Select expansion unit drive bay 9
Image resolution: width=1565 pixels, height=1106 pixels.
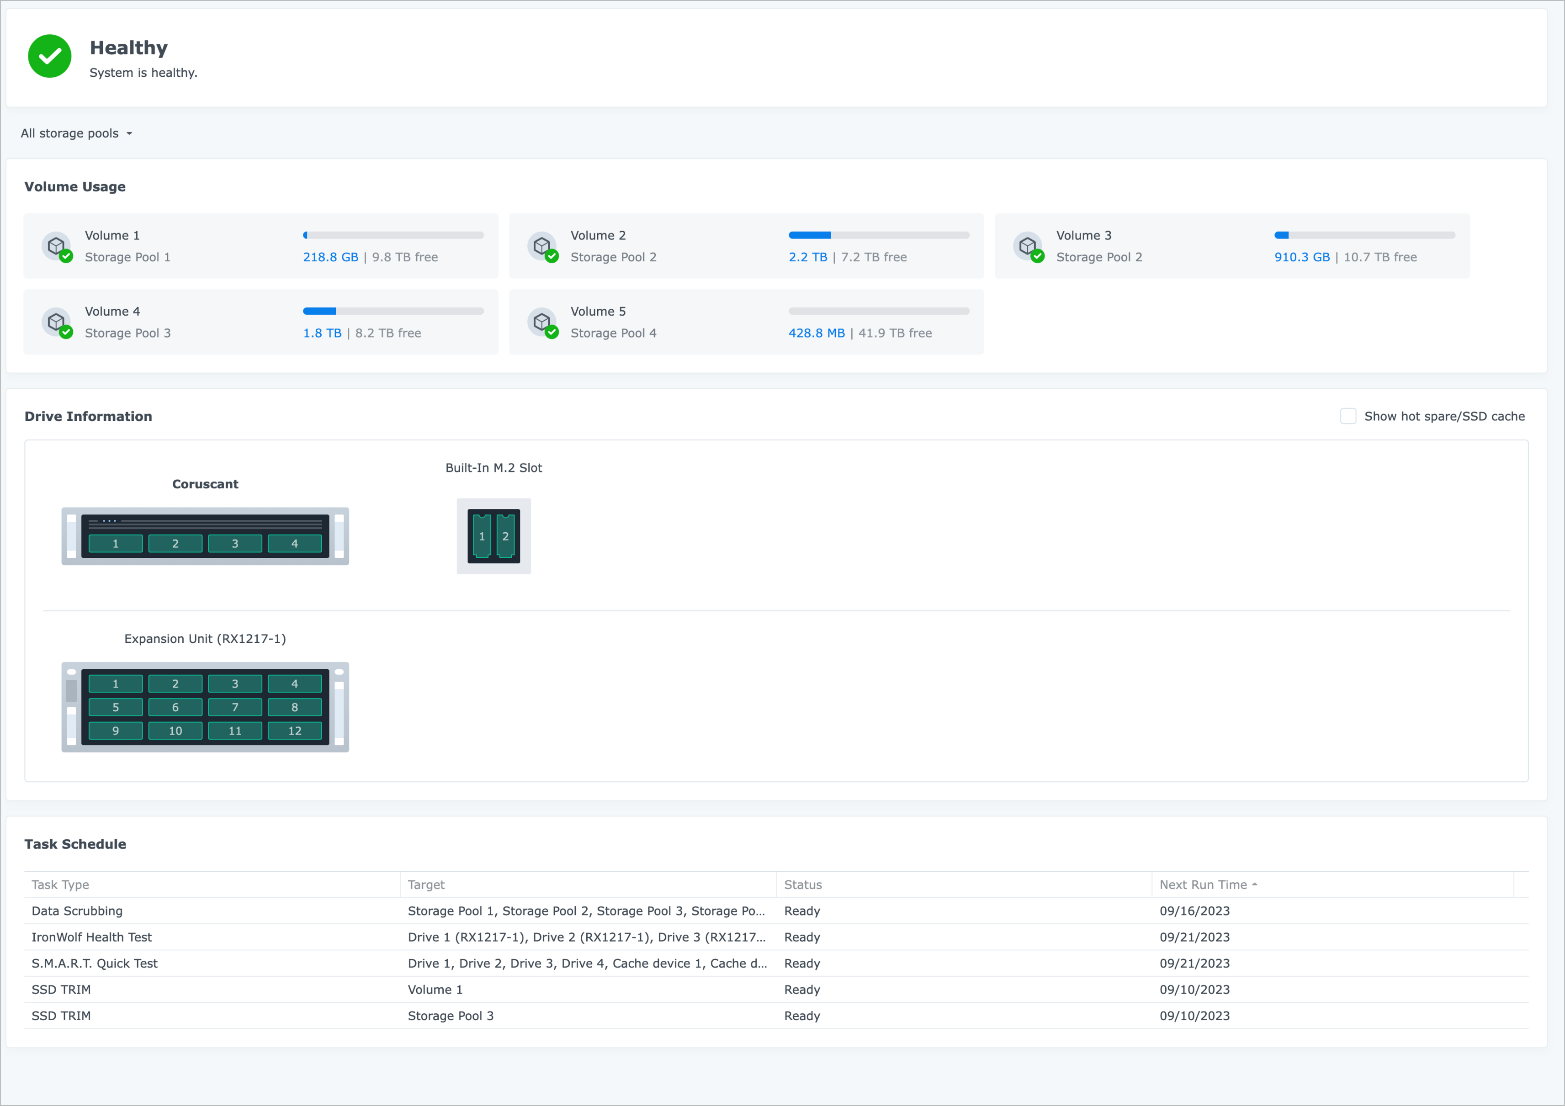[x=116, y=730]
